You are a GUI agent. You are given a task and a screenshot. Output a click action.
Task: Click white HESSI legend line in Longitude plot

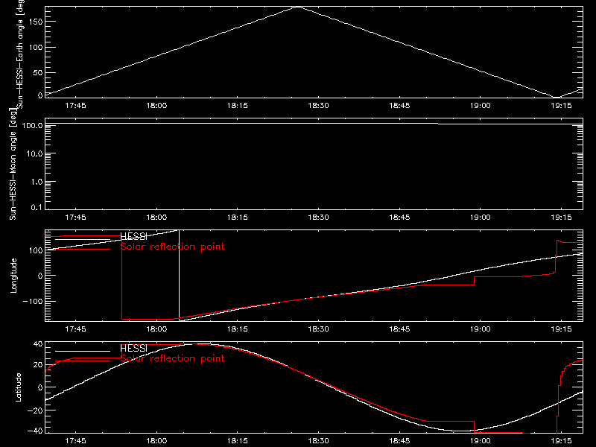[x=83, y=239]
